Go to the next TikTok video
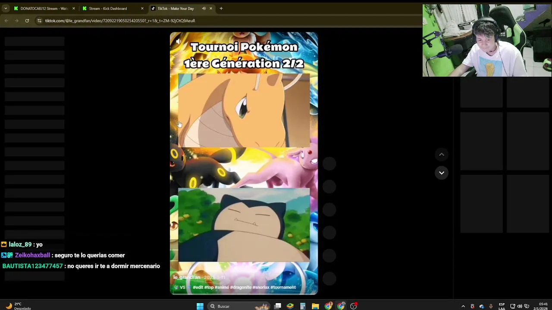 [x=442, y=173]
